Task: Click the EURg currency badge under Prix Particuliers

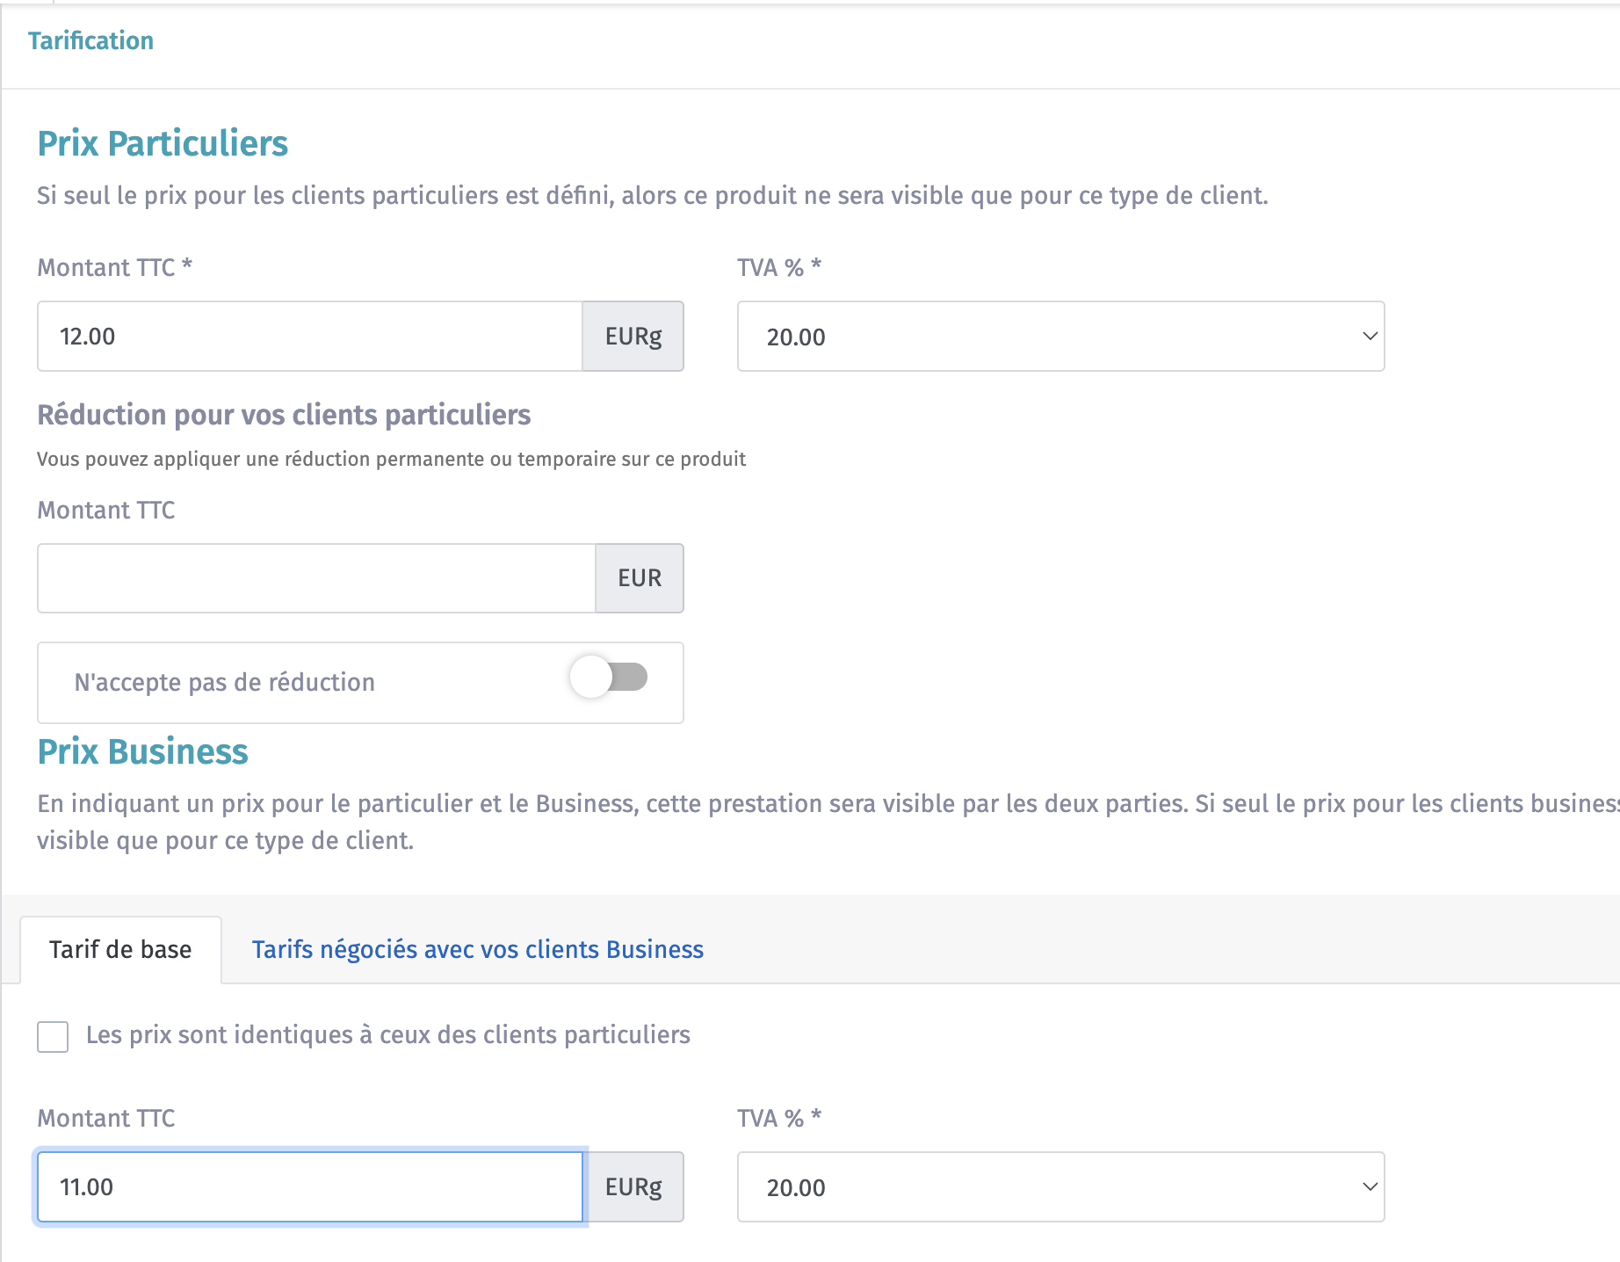Action: coord(633,337)
